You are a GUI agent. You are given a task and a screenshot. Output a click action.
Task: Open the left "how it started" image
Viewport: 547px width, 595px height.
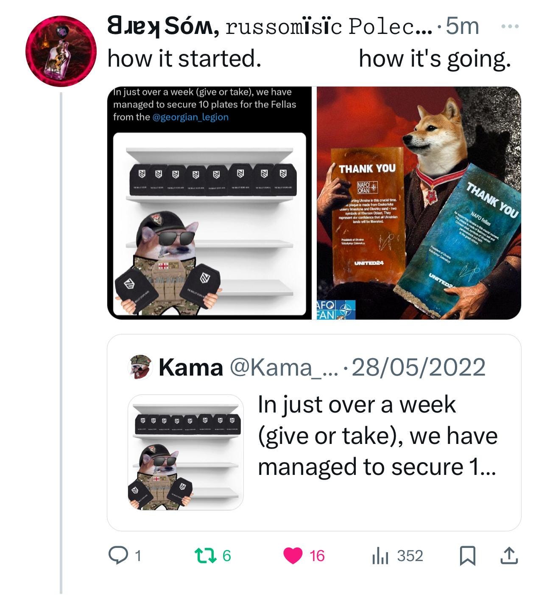pos(209,203)
